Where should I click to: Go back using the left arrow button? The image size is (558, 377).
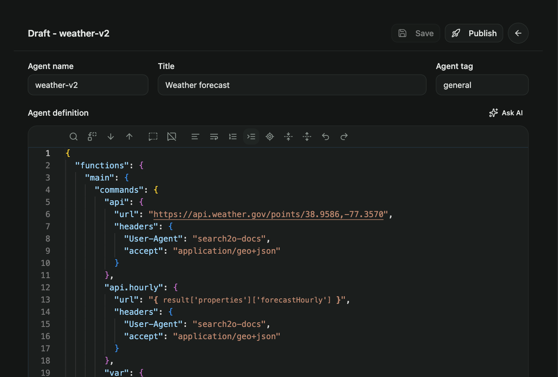click(x=518, y=33)
